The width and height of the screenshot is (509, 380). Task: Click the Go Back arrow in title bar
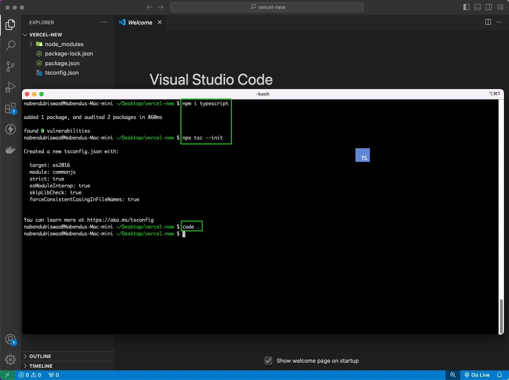point(150,7)
